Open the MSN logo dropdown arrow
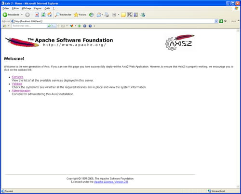241x194 pixels. click(x=9, y=26)
